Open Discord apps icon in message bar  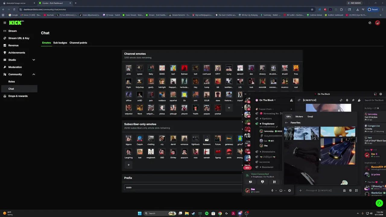(356, 190)
